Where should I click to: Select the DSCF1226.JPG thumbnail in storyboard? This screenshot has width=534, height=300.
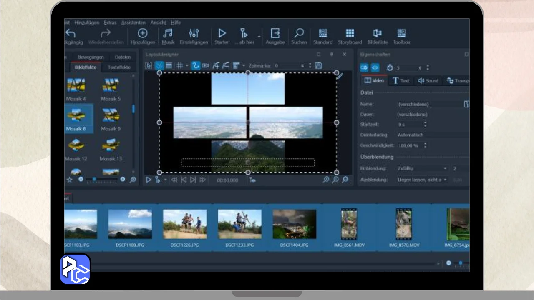(x=185, y=224)
